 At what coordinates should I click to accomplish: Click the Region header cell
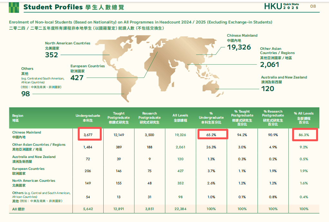18,118
